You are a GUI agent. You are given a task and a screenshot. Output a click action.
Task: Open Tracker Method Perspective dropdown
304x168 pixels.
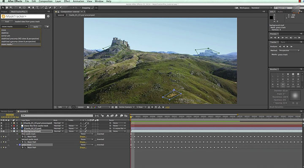[289, 50]
